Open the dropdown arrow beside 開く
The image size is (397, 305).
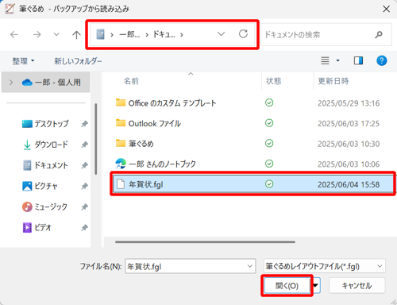316,285
